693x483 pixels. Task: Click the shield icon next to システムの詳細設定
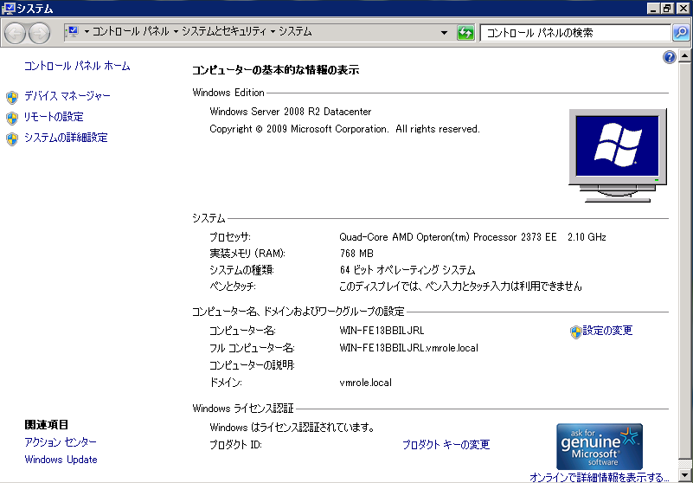[x=12, y=139]
